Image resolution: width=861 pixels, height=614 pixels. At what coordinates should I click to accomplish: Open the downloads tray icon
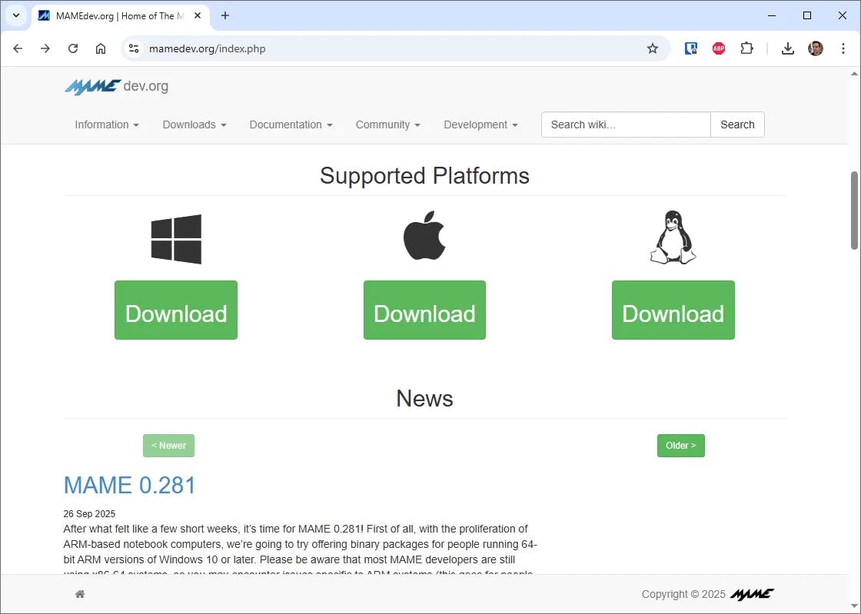[787, 49]
